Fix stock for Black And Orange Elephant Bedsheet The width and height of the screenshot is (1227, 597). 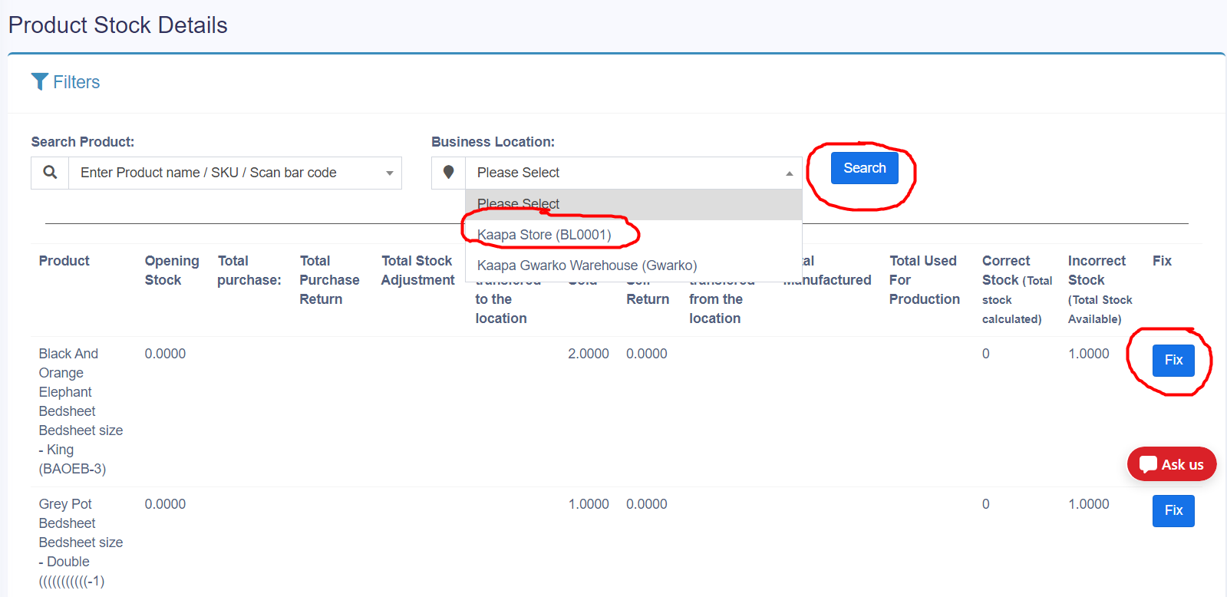tap(1173, 360)
